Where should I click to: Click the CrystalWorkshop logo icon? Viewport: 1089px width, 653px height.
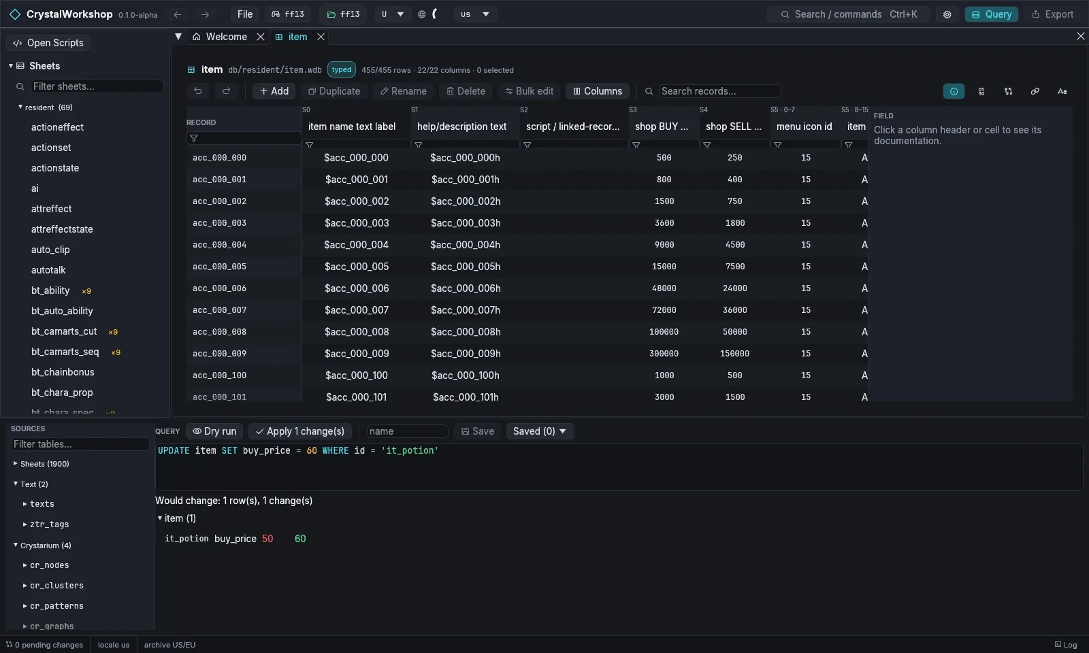pyautogui.click(x=15, y=14)
